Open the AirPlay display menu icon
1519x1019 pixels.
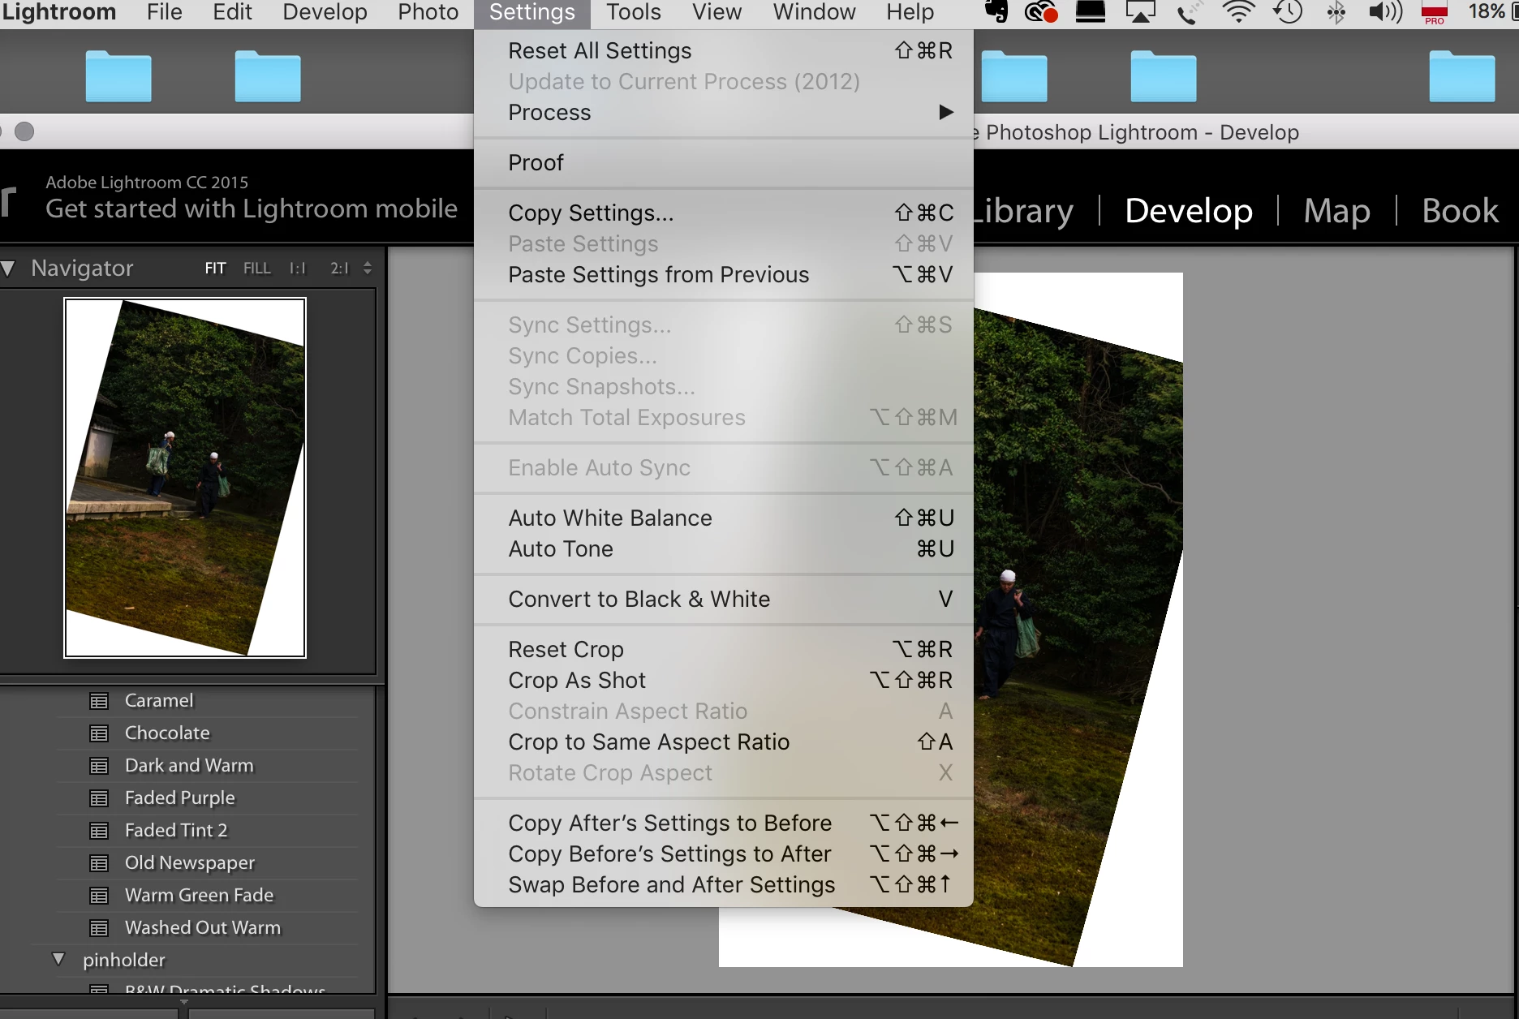(x=1140, y=11)
